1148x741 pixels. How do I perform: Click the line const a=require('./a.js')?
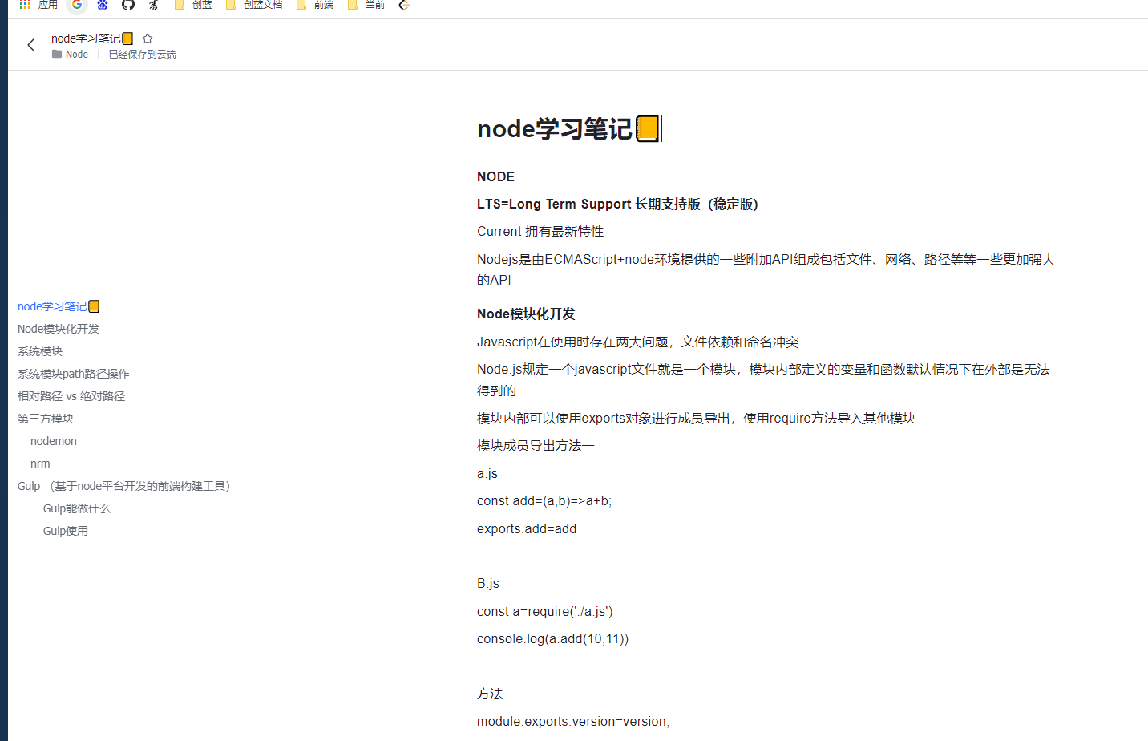click(x=545, y=611)
